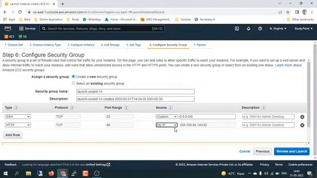Image resolution: width=317 pixels, height=178 pixels.
Task: Choose Select an existing security group option
Action: tap(73, 83)
